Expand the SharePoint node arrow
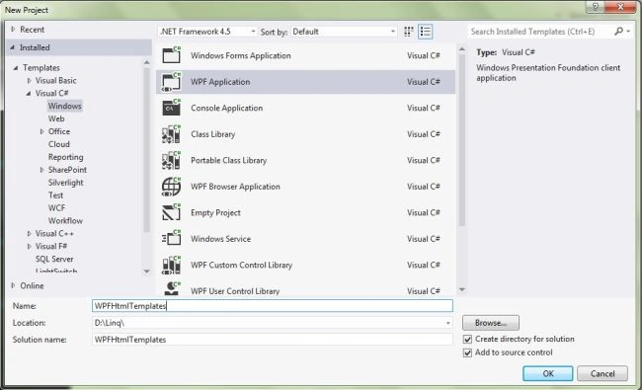642x390 pixels. point(41,170)
